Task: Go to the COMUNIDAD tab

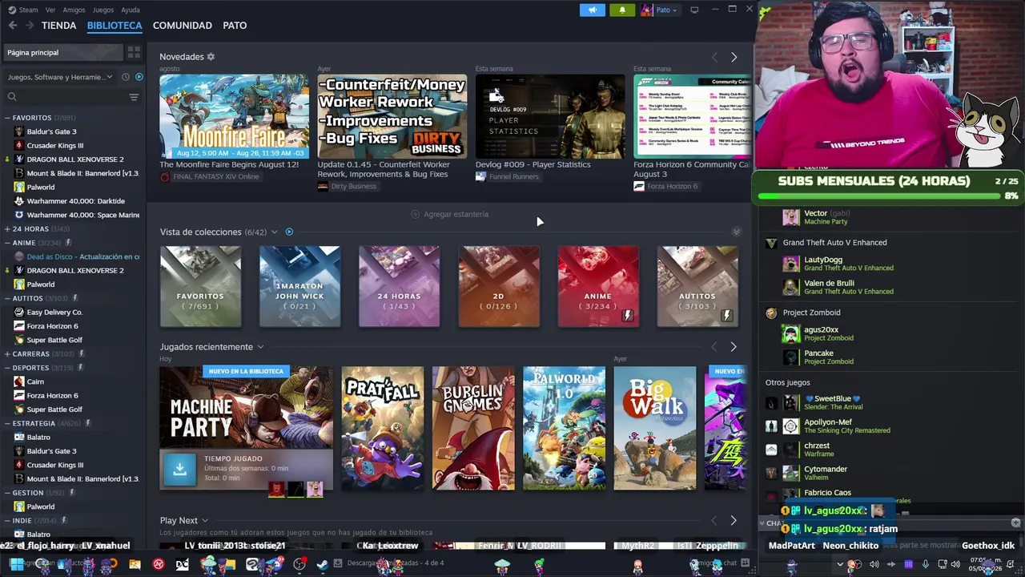Action: 183,26
